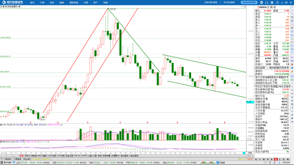Click the gear icon beside the chart title

click(19, 6)
